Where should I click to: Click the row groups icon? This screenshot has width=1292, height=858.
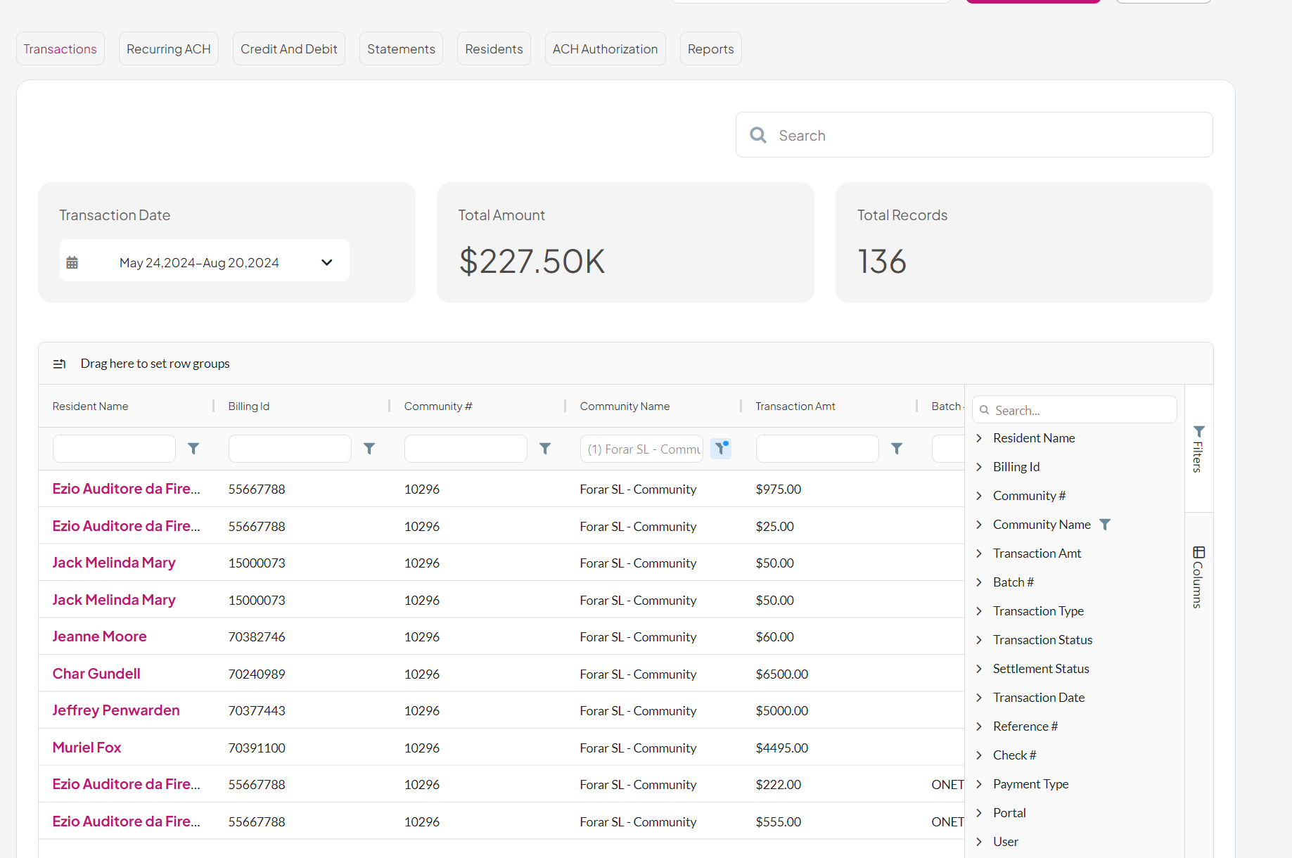60,364
